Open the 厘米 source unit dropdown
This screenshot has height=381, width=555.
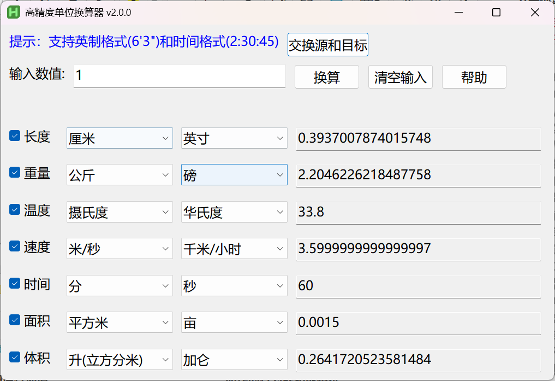point(120,138)
